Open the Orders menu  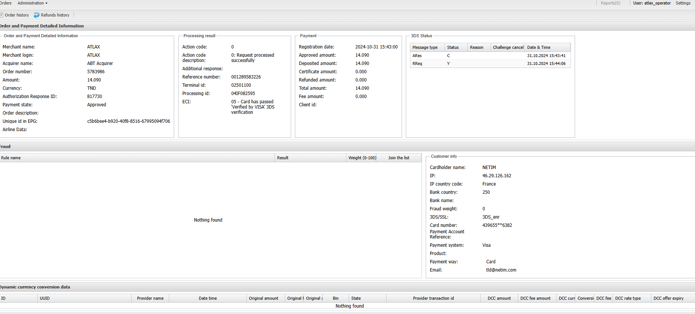click(x=6, y=3)
